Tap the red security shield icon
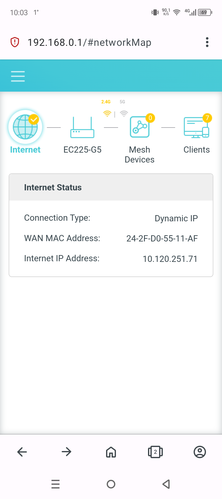This screenshot has height=499, width=222. click(x=15, y=42)
